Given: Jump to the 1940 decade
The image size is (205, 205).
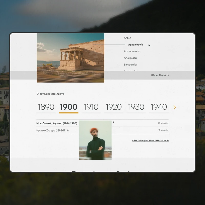Looking at the screenshot, I should (159, 107).
